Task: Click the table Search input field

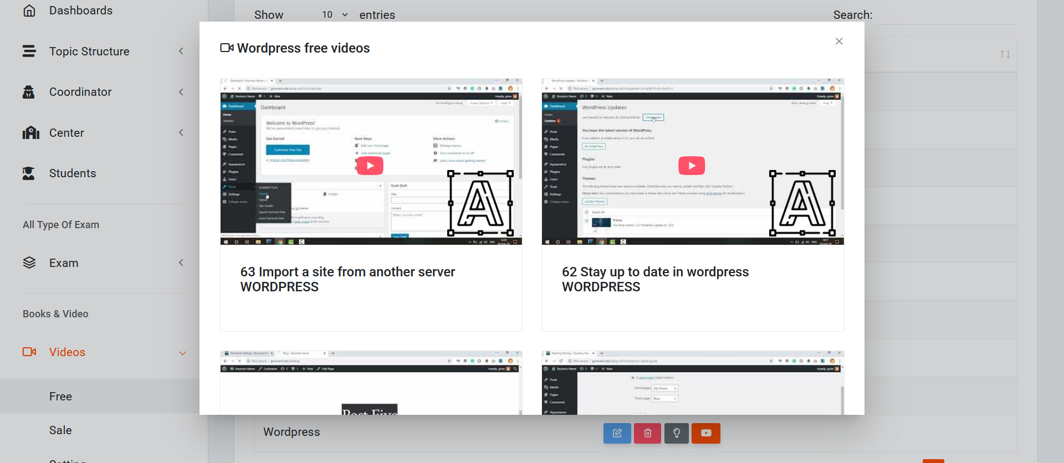Action: pos(947,16)
